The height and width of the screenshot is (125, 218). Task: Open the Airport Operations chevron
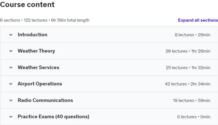11,84
